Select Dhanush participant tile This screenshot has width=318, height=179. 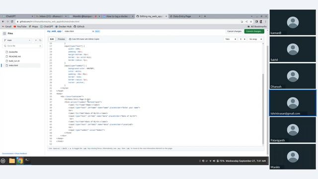tap(293, 76)
